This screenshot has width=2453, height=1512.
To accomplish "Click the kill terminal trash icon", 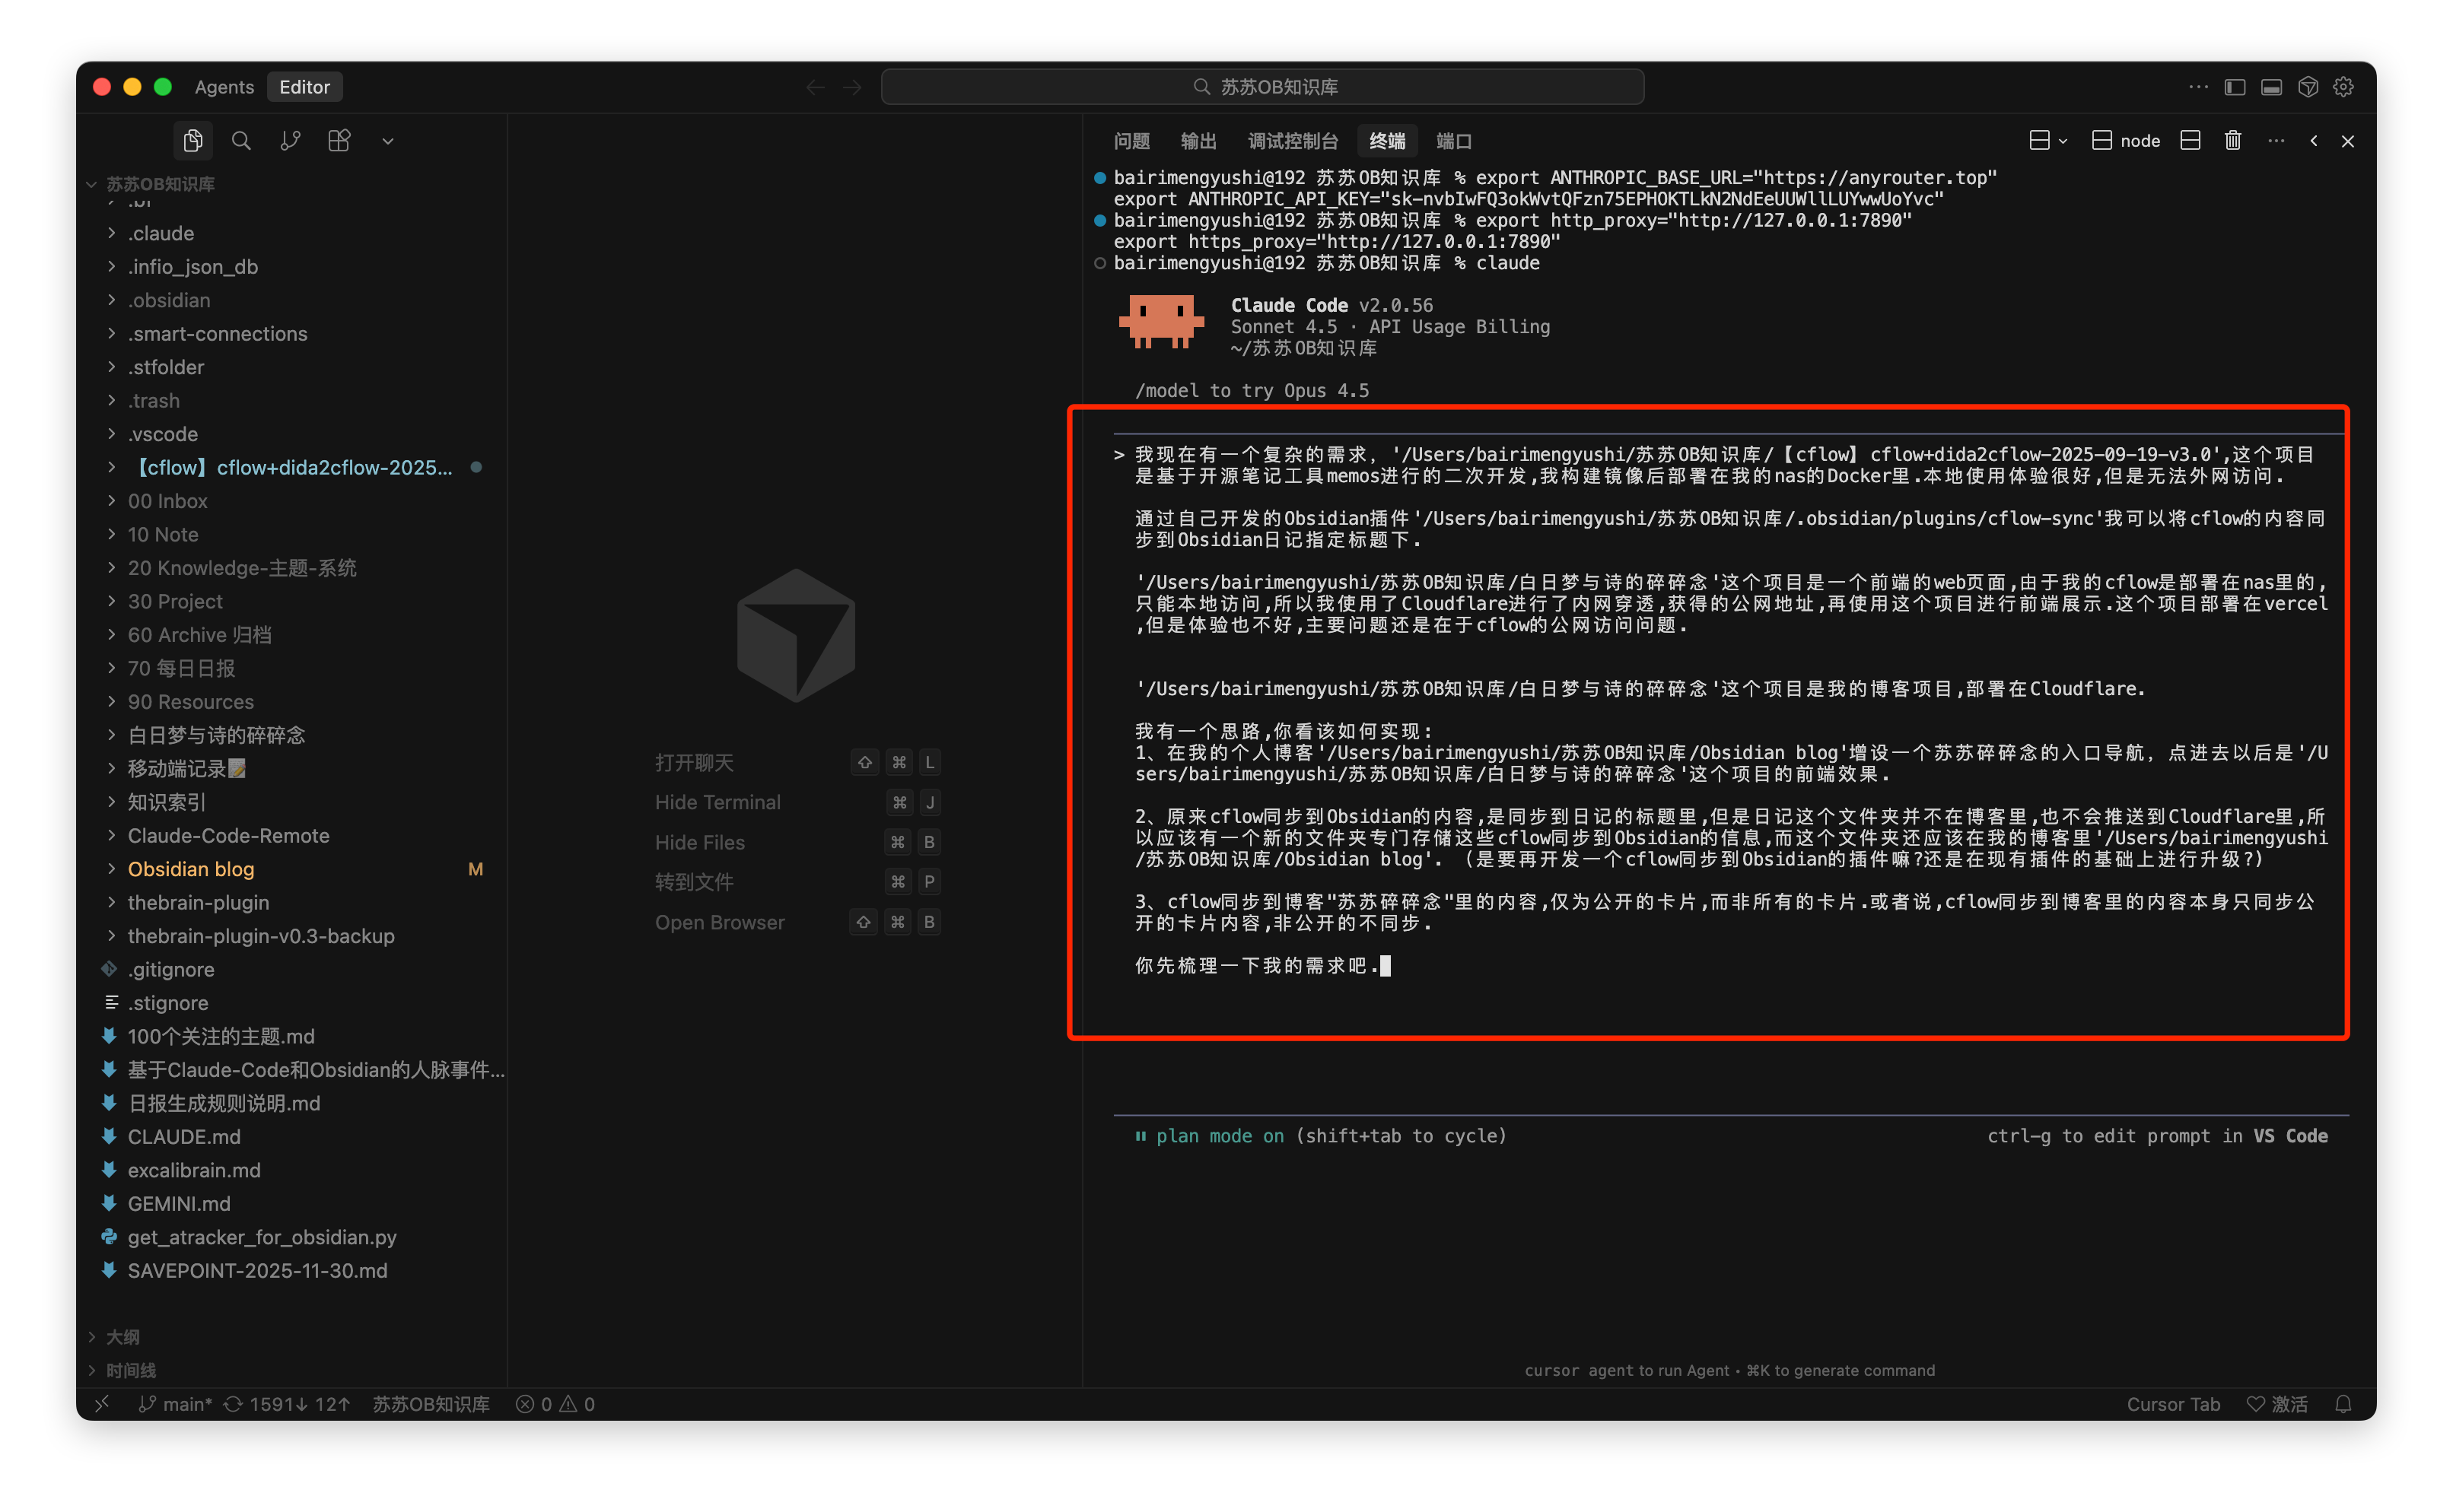I will 2232,141.
